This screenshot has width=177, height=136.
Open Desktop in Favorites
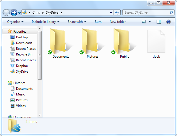[22, 37]
